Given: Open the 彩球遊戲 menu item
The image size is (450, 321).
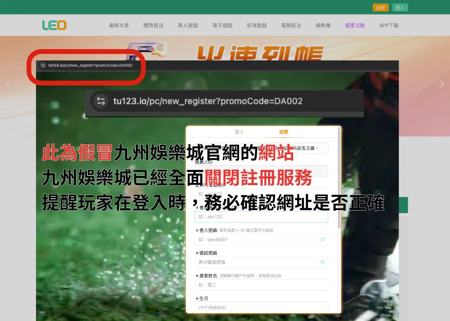Looking at the screenshot, I should pos(256,25).
